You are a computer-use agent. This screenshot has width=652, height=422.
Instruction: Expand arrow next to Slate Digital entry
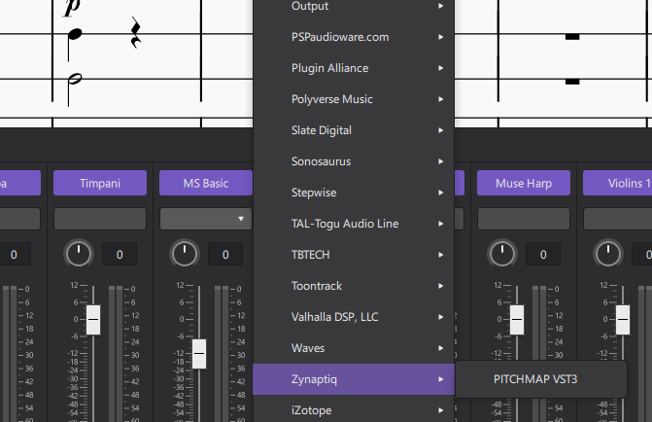pyautogui.click(x=440, y=130)
